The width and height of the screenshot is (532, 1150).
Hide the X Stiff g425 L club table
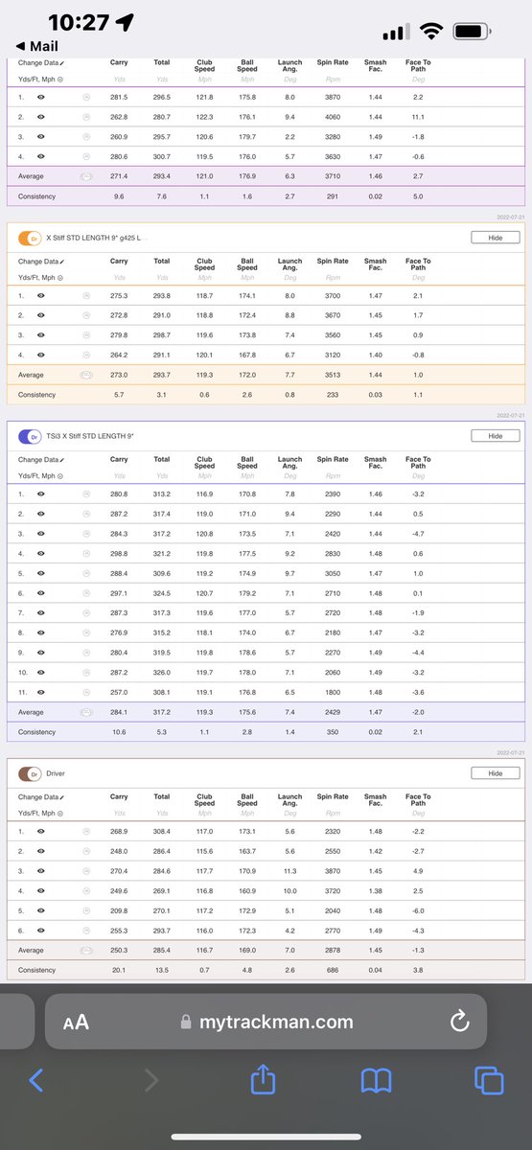pyautogui.click(x=496, y=237)
